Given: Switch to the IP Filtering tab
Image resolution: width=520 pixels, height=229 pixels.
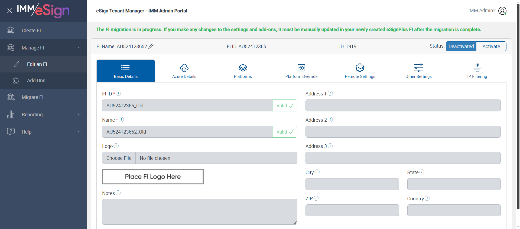Looking at the screenshot, I should tap(477, 71).
